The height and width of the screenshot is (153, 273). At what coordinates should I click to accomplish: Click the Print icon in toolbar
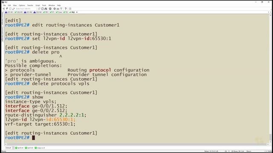(50, 8)
